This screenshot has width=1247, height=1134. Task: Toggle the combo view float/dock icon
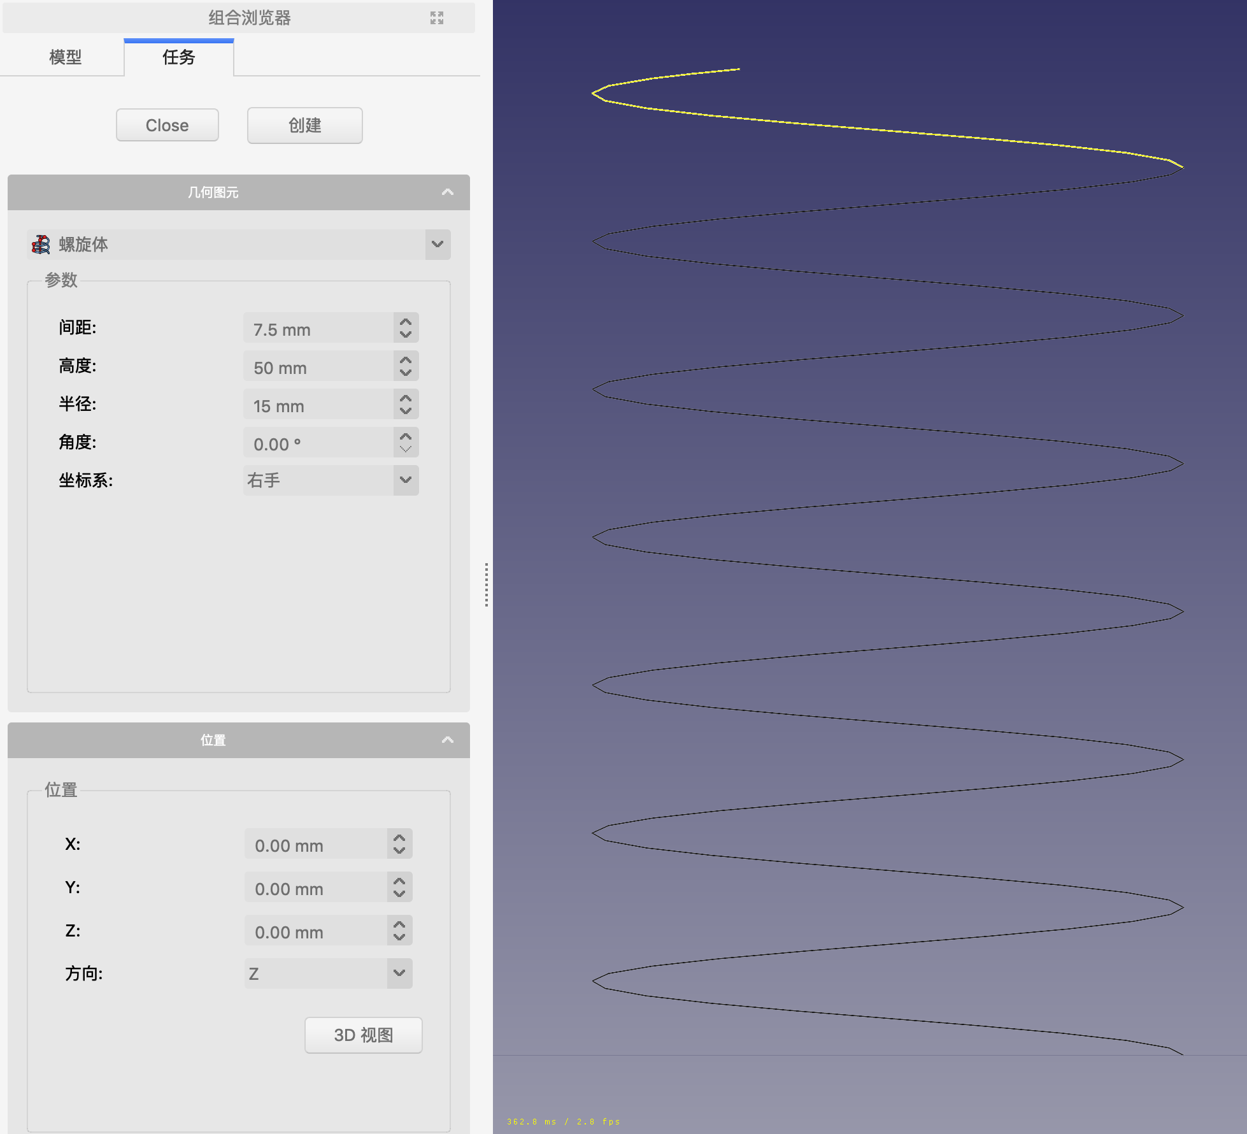click(x=437, y=18)
